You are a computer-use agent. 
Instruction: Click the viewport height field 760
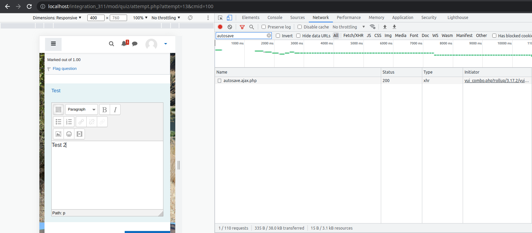(x=118, y=18)
